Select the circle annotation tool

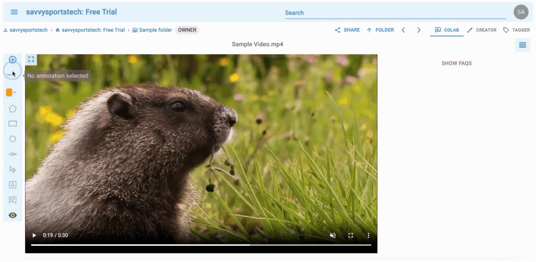tap(13, 139)
